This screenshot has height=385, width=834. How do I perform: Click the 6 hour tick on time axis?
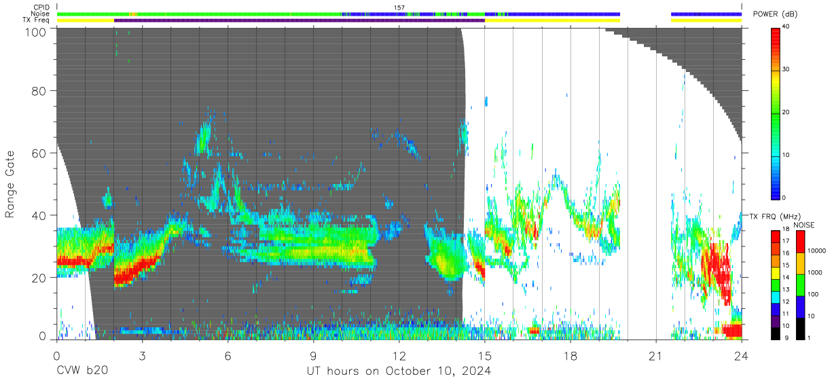click(228, 356)
